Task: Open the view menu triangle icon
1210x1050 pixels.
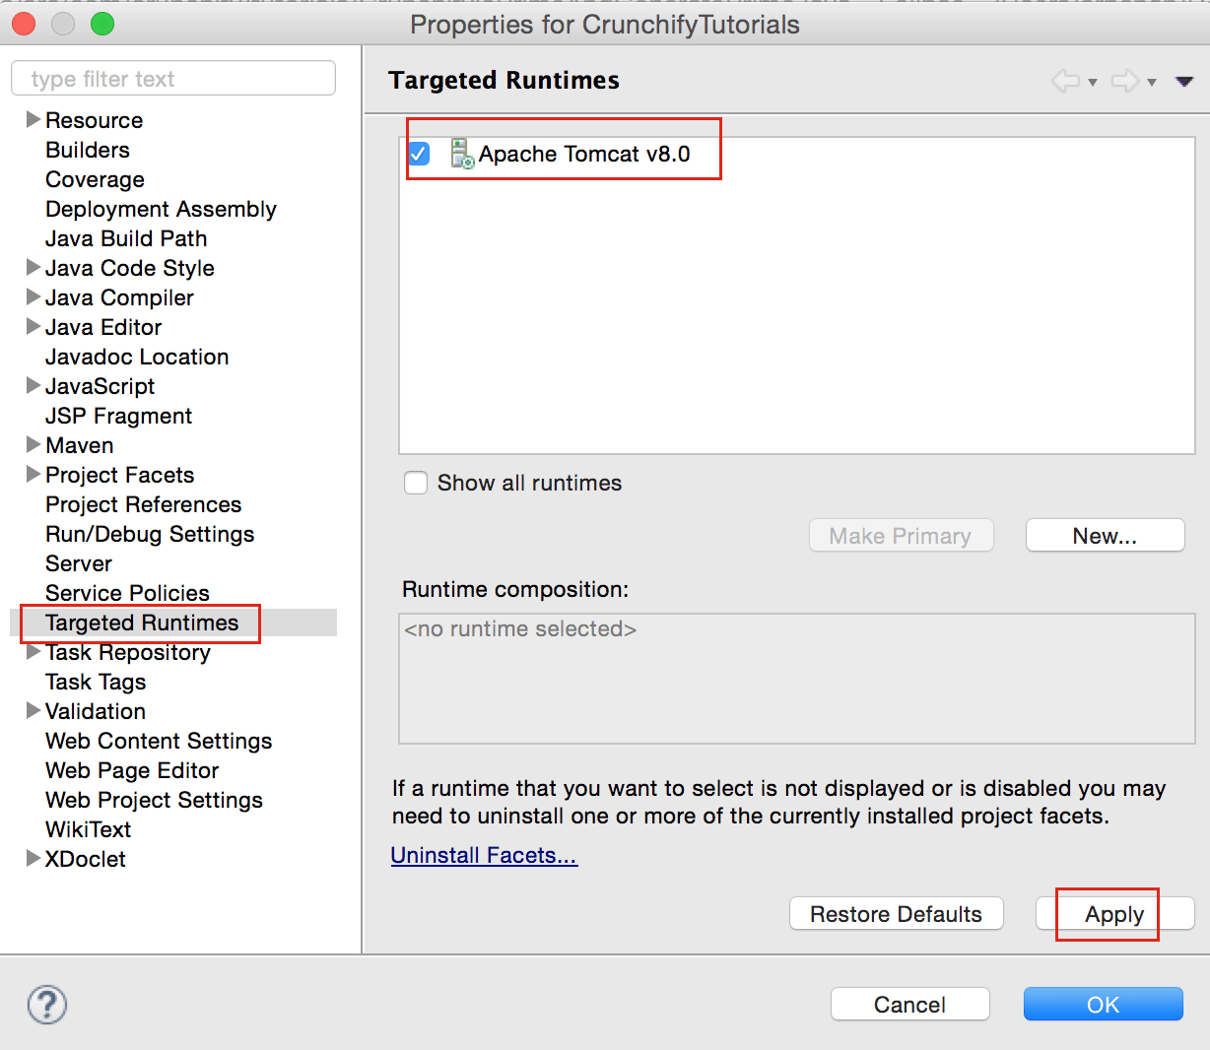Action: 1185,82
